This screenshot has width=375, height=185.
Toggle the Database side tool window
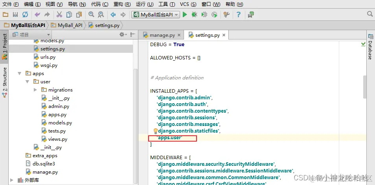coord(370,47)
